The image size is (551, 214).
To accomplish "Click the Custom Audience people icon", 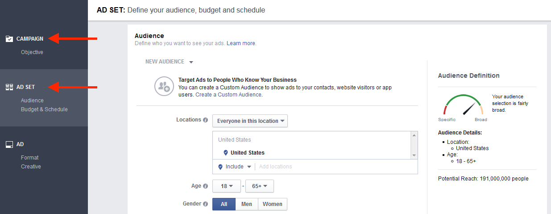I will point(163,87).
